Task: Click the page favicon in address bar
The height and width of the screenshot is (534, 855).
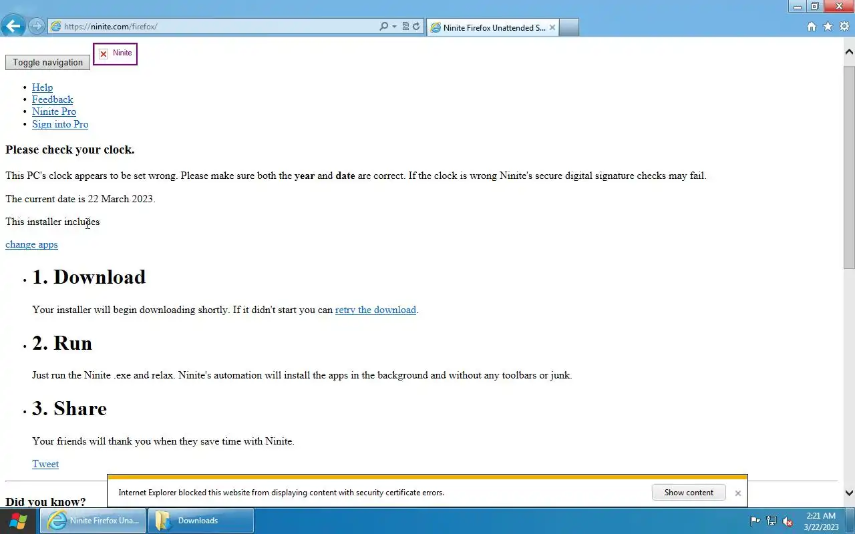Action: click(55, 27)
